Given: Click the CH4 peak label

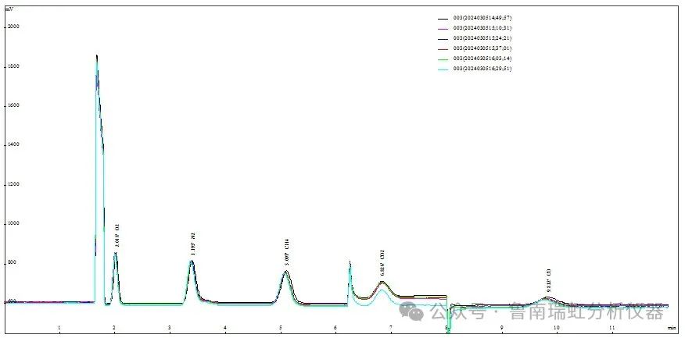Looking at the screenshot, I should tap(288, 251).
